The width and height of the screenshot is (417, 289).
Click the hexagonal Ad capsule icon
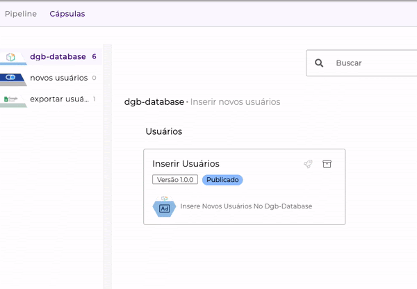(x=164, y=207)
